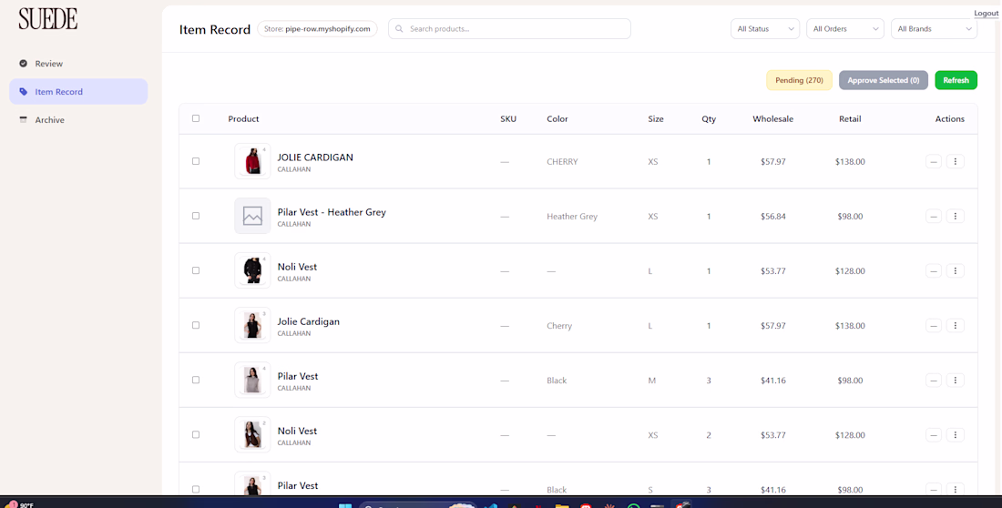This screenshot has width=1002, height=508.
Task: Select the Pilar Vest - Heather Grey checkbox
Action: pyautogui.click(x=196, y=216)
